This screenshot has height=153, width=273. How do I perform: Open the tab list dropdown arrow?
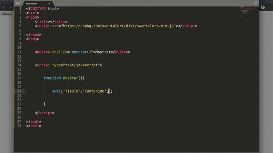pyautogui.click(x=256, y=3)
